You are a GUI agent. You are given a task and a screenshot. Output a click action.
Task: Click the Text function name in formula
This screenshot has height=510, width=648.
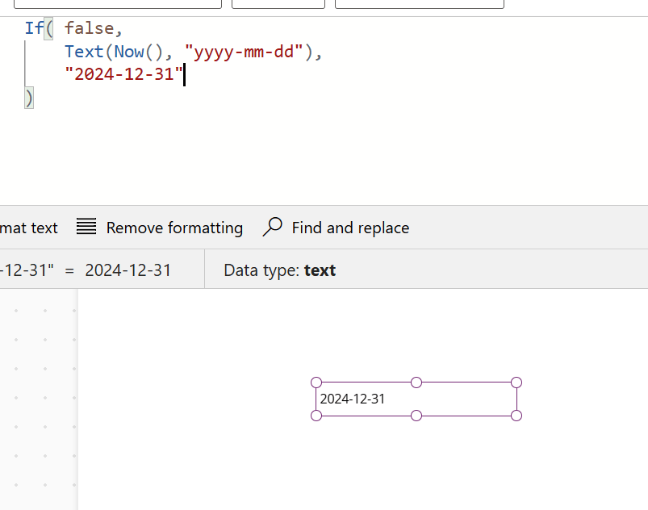[84, 52]
